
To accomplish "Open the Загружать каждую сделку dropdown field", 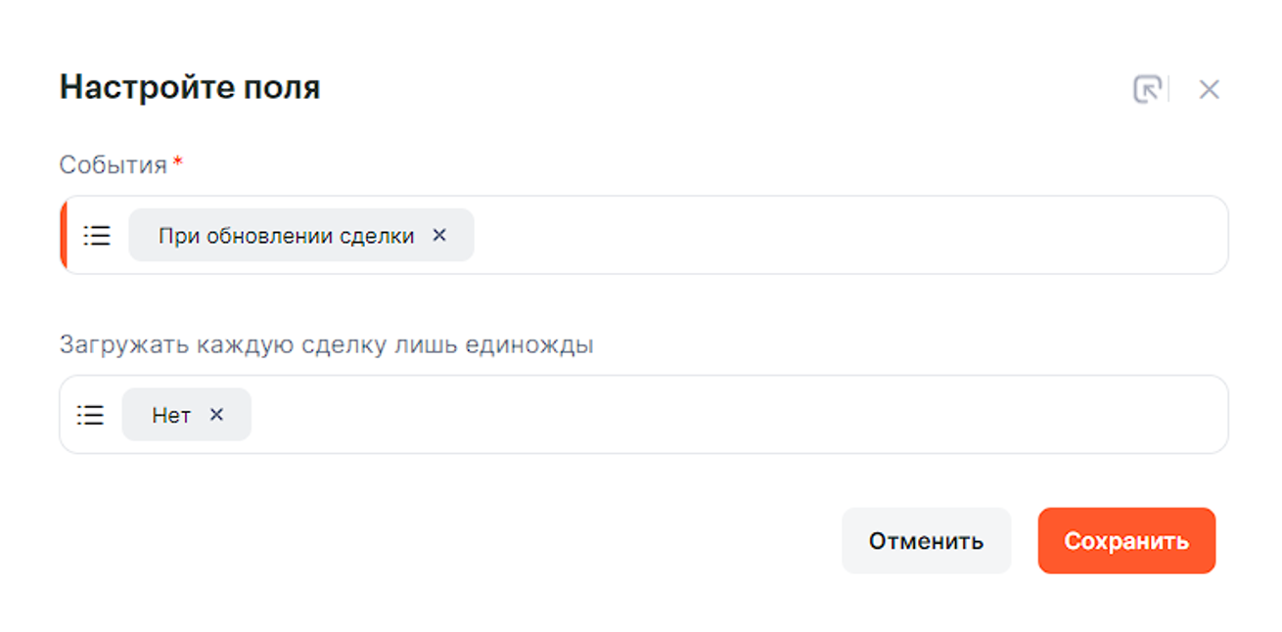I will 734,415.
